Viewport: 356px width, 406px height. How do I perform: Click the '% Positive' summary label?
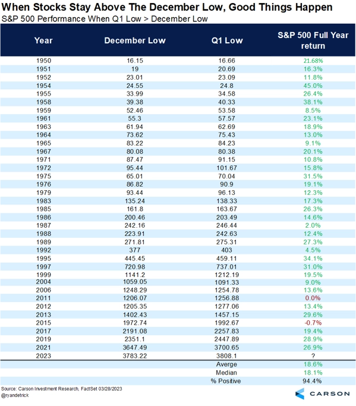click(x=226, y=381)
